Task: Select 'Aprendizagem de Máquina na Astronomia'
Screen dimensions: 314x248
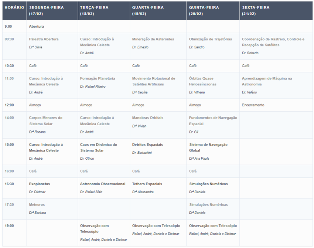Action: coord(267,81)
